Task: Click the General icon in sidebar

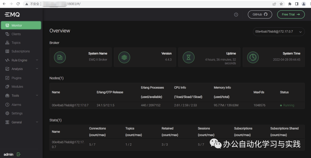Action: (7, 122)
